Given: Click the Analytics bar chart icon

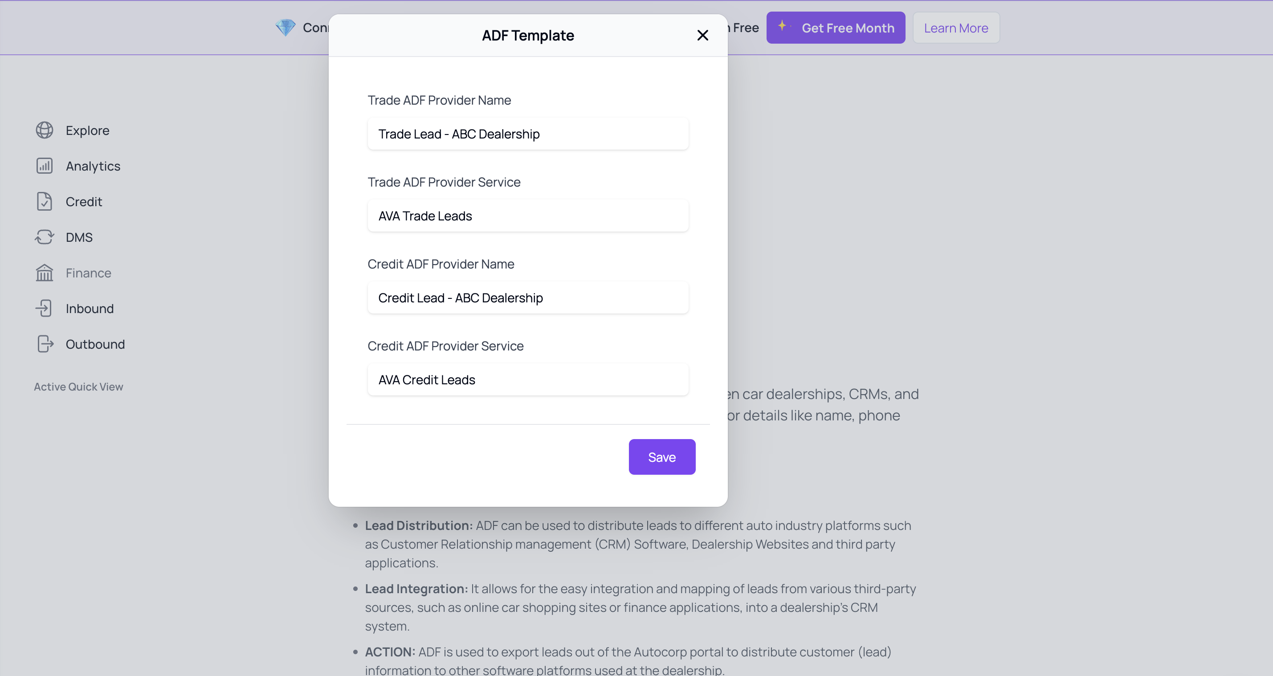Looking at the screenshot, I should 45,166.
